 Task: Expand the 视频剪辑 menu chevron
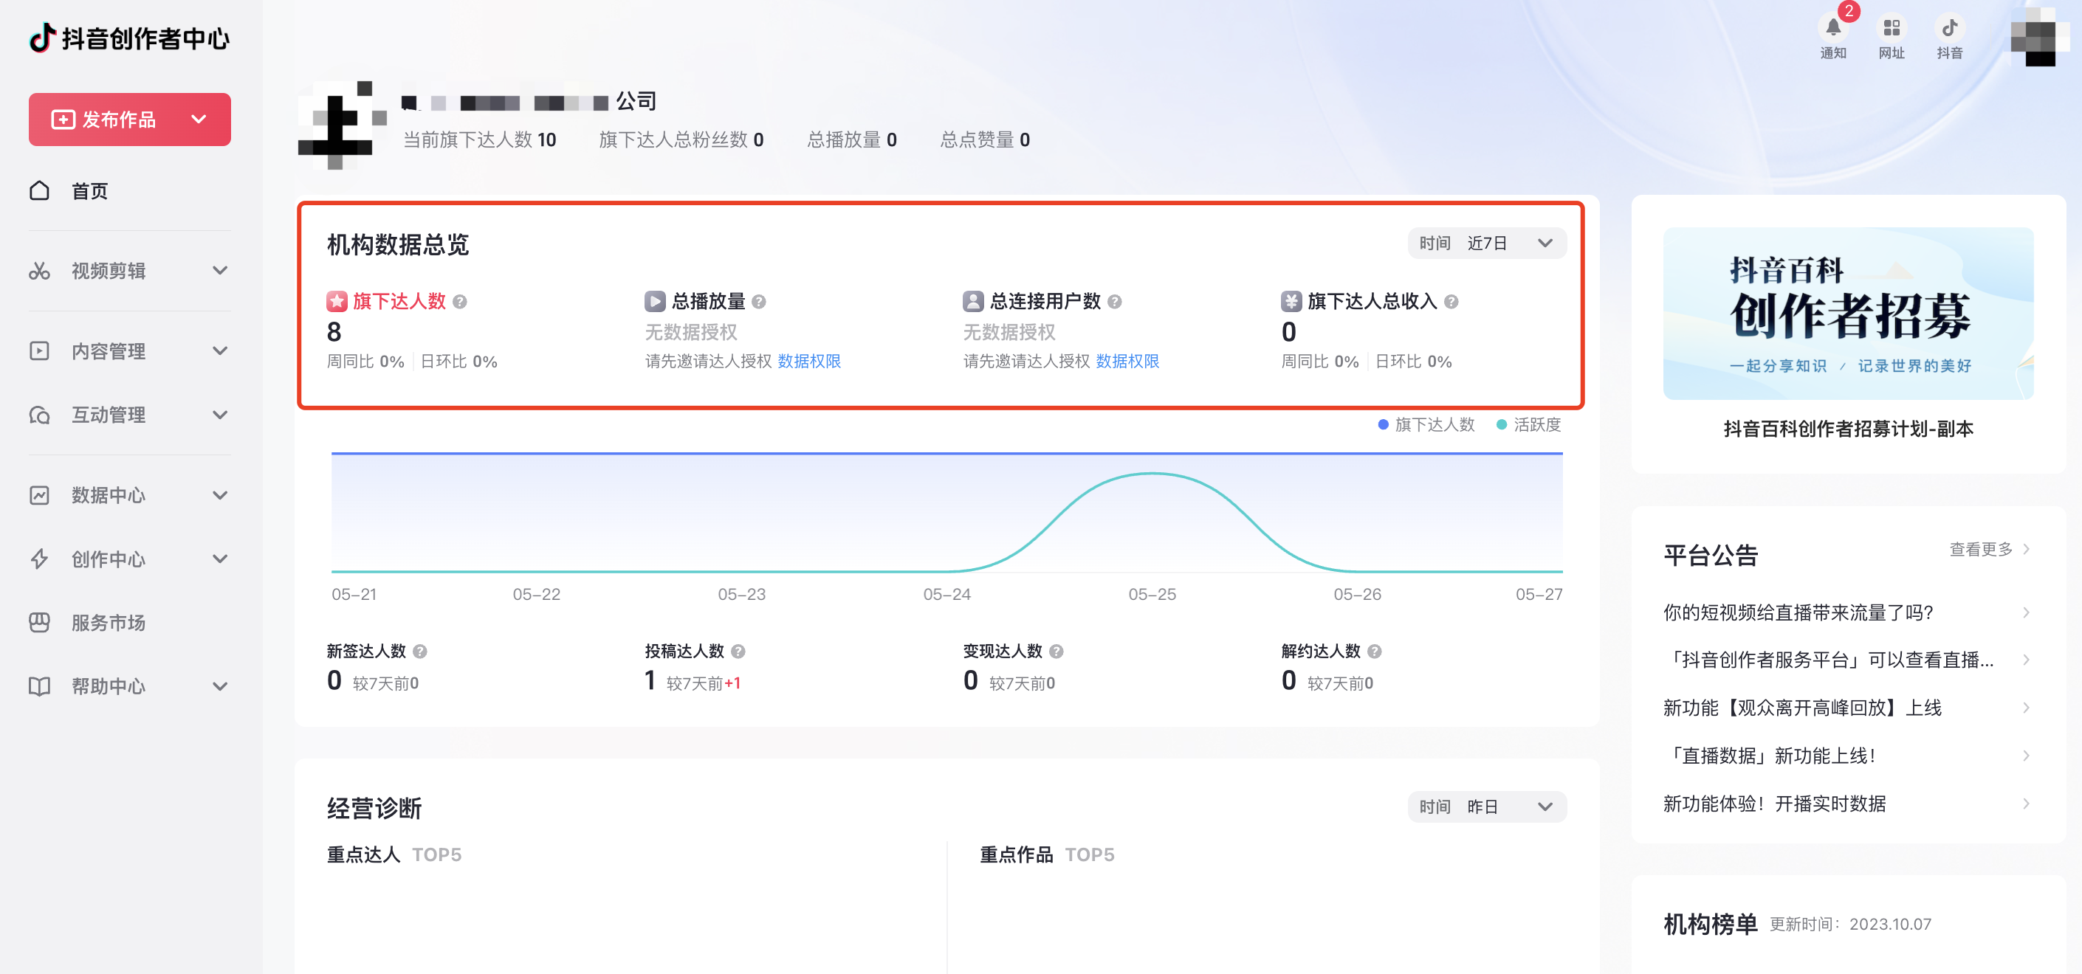(220, 271)
